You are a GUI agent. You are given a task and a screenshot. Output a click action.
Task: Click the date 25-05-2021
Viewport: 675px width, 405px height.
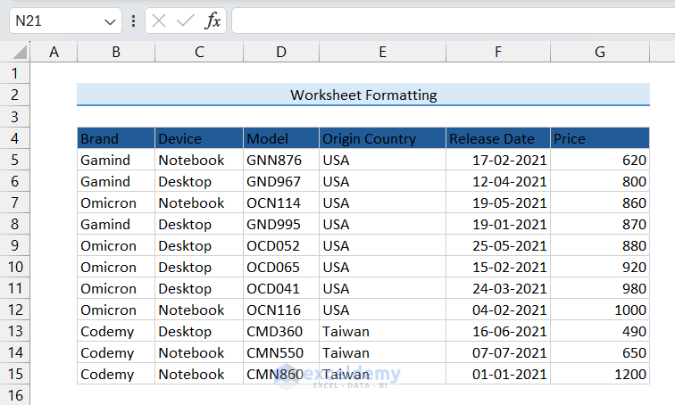click(498, 245)
